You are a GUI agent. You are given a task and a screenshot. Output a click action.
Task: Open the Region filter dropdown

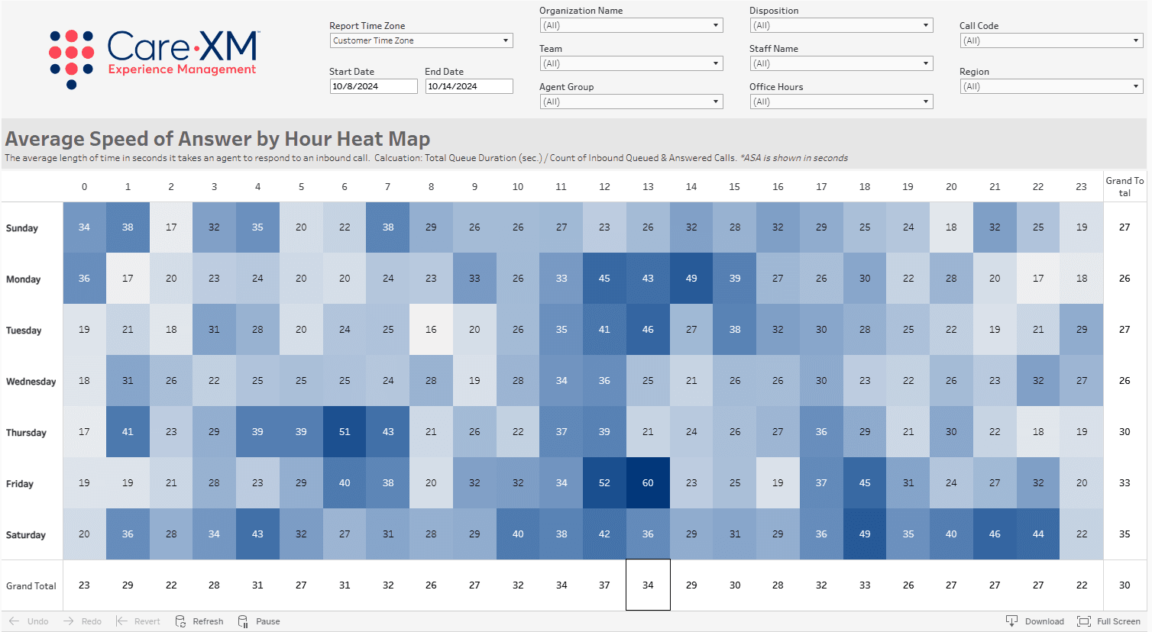pos(1135,85)
